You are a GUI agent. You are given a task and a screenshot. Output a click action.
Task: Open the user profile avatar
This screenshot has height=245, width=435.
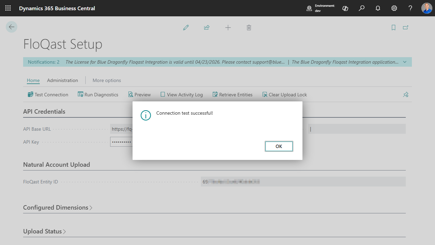click(x=427, y=8)
